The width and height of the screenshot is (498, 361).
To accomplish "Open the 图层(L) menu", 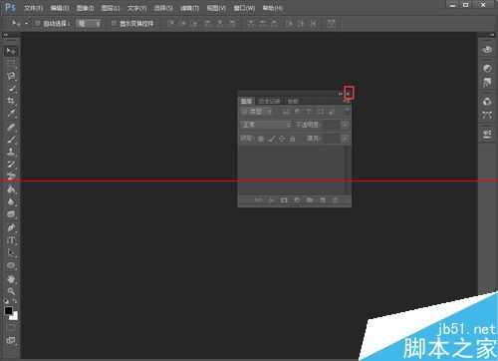I will click(x=111, y=8).
